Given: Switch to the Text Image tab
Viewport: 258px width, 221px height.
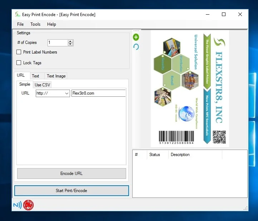Looking at the screenshot, I should [56, 76].
